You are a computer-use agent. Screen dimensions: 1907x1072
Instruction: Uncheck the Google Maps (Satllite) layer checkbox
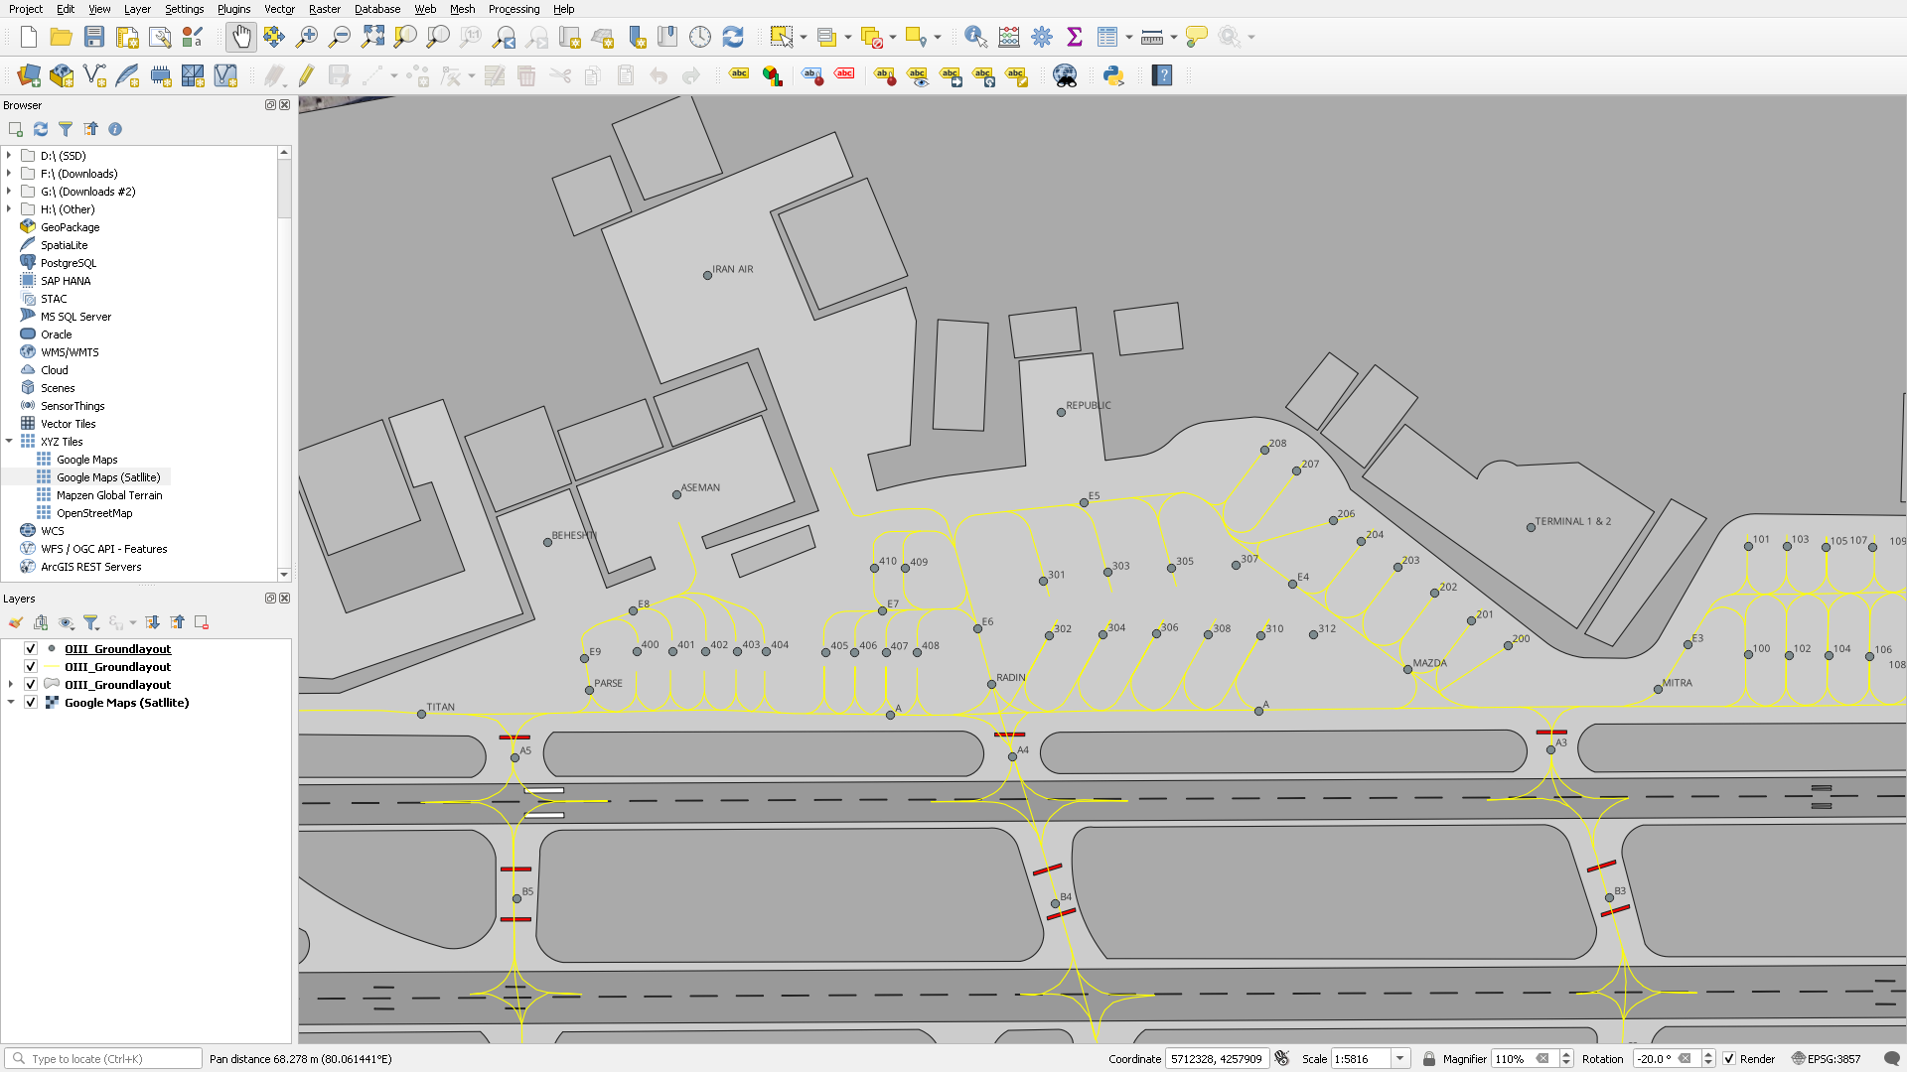(31, 703)
